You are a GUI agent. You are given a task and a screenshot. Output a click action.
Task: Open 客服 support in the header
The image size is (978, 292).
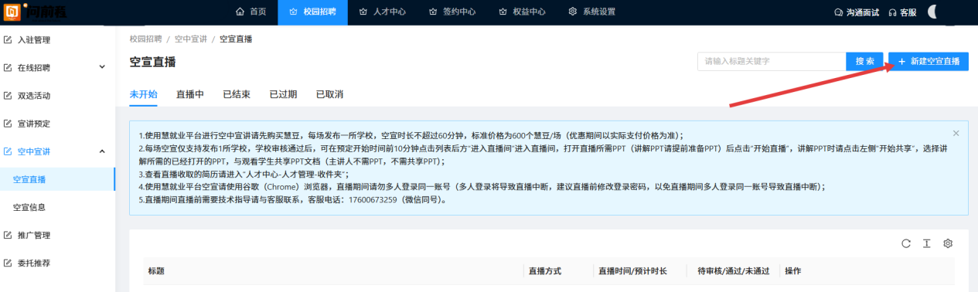(x=902, y=12)
